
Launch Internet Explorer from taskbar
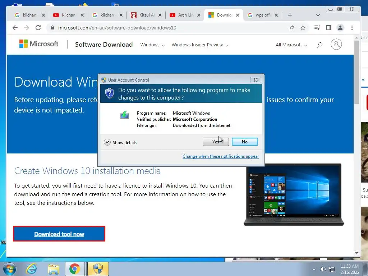coord(32,269)
